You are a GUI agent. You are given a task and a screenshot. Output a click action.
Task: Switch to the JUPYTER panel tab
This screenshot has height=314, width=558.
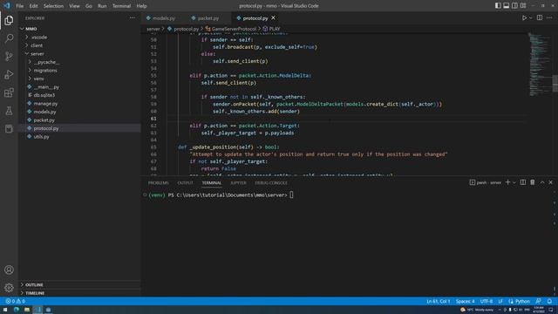(238, 182)
